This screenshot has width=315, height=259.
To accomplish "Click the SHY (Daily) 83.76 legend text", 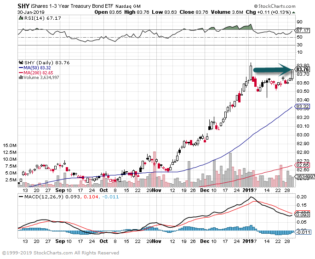I will pyautogui.click(x=47, y=63).
